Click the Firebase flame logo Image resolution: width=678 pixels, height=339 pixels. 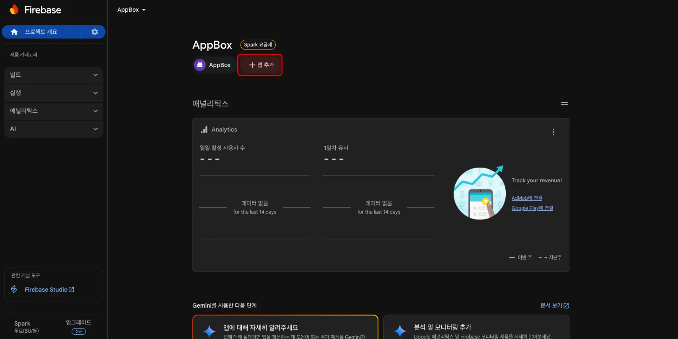coord(14,9)
